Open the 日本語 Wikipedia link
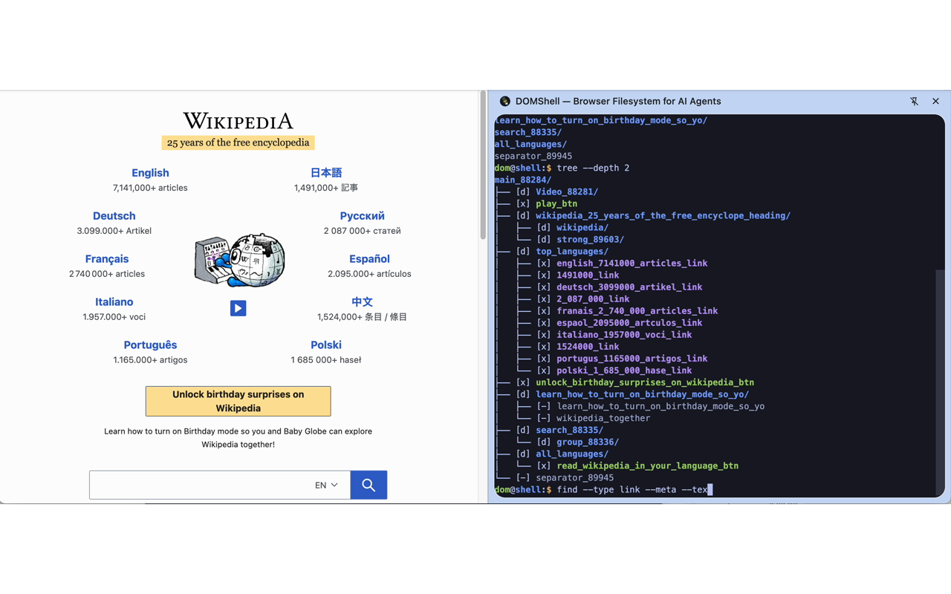Screen dimensions: 951x594 coord(326,173)
